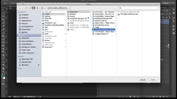The height and width of the screenshot is (99, 177).
Task: Expand the status bar info arrow
Action: click(x=40, y=97)
